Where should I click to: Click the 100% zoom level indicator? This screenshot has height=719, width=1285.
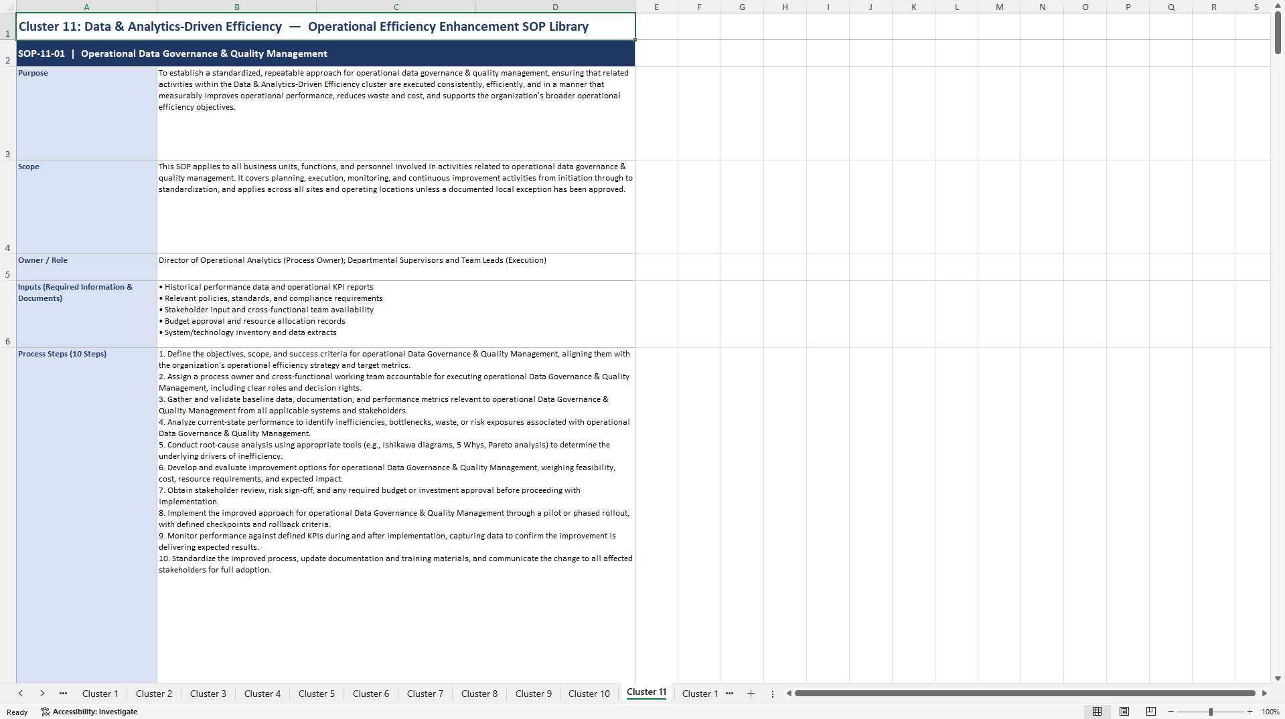(x=1270, y=712)
